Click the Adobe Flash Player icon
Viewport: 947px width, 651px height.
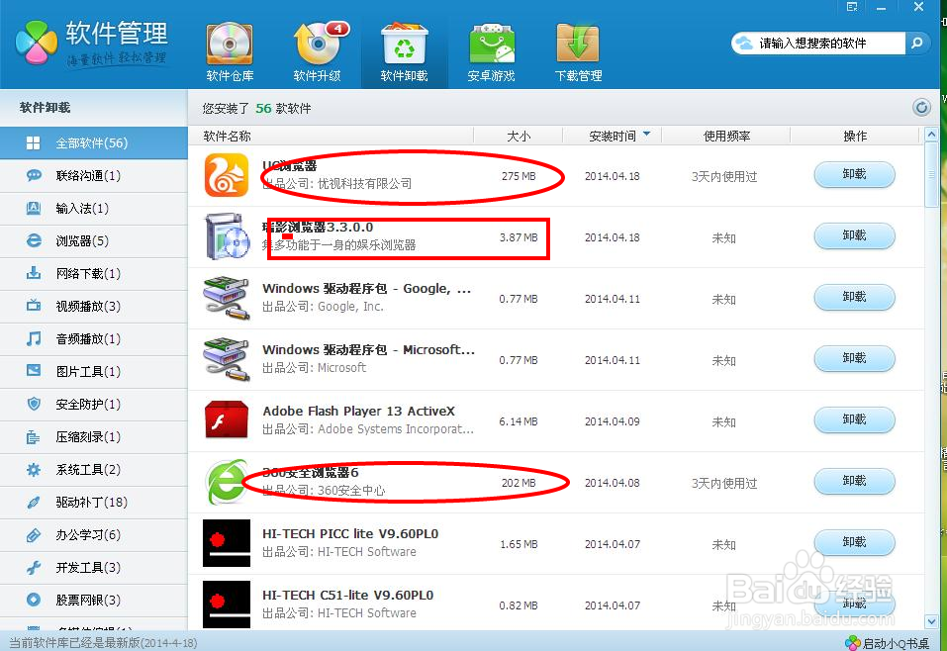227,419
